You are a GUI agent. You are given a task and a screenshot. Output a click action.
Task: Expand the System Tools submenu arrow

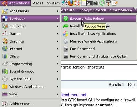(58, 79)
